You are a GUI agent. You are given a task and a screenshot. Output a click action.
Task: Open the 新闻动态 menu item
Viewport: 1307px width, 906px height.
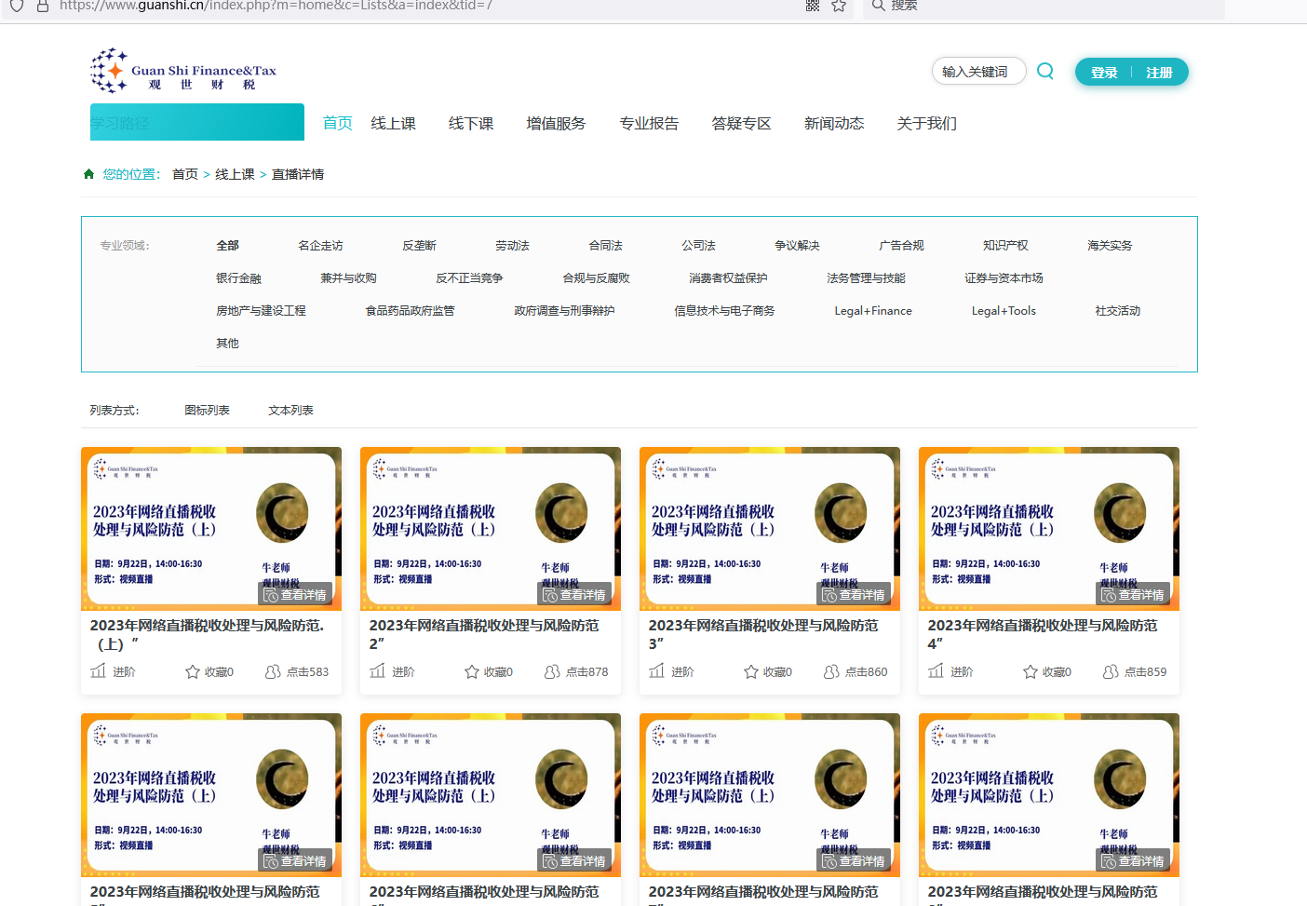(833, 122)
